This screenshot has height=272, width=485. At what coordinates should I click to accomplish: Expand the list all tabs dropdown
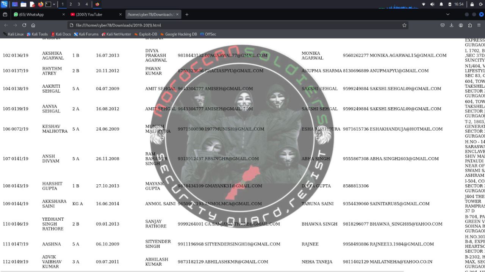pyautogui.click(x=447, y=14)
